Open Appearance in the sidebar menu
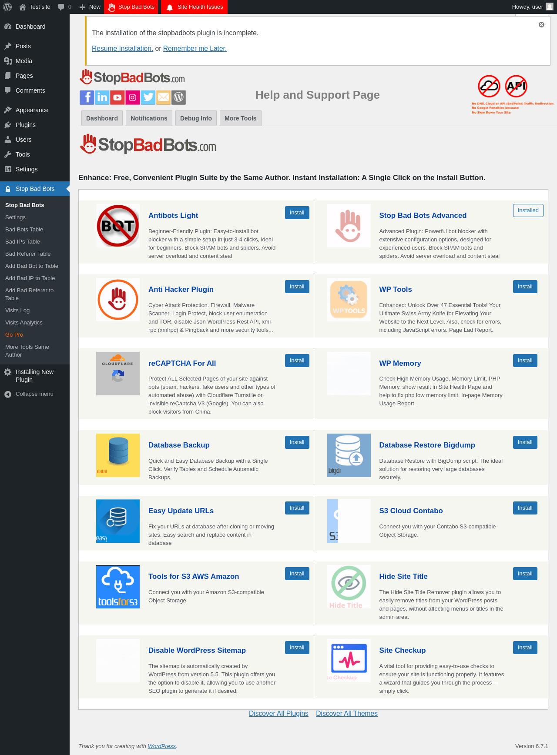557x755 pixels. 35,110
